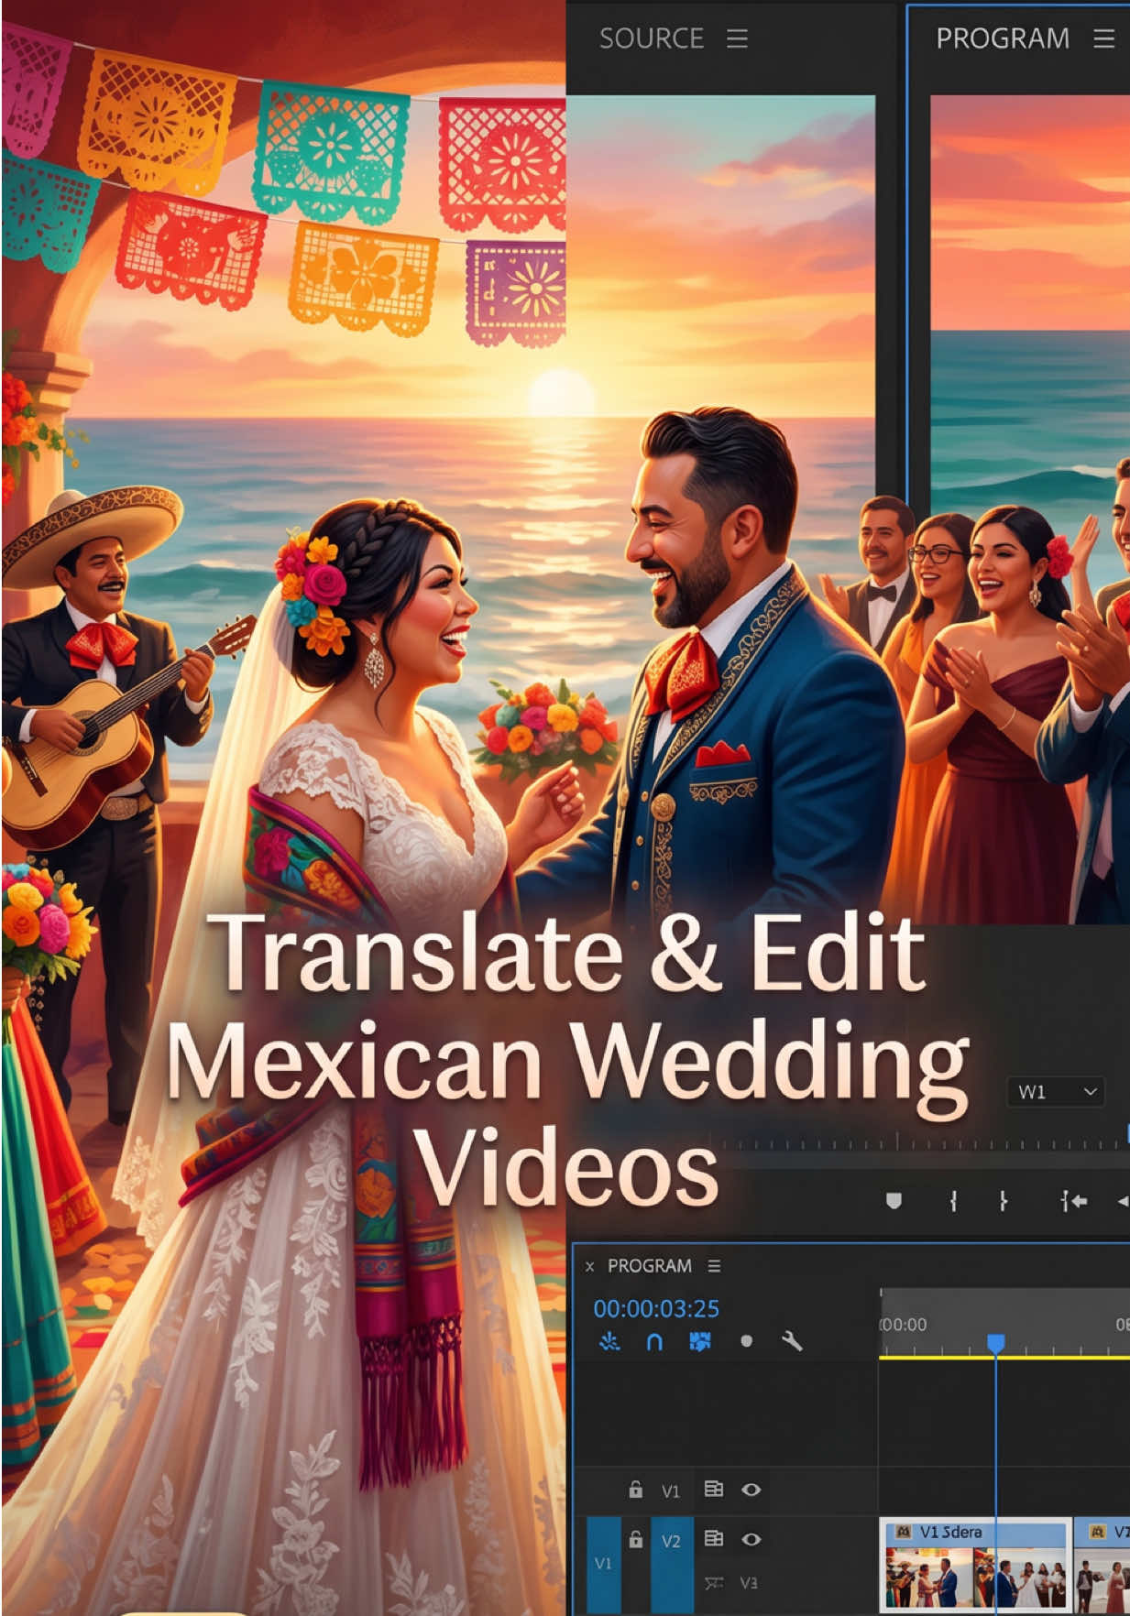Select the timeline PROGRAM sequence tab
The height and width of the screenshot is (1616, 1130).
tap(650, 1265)
